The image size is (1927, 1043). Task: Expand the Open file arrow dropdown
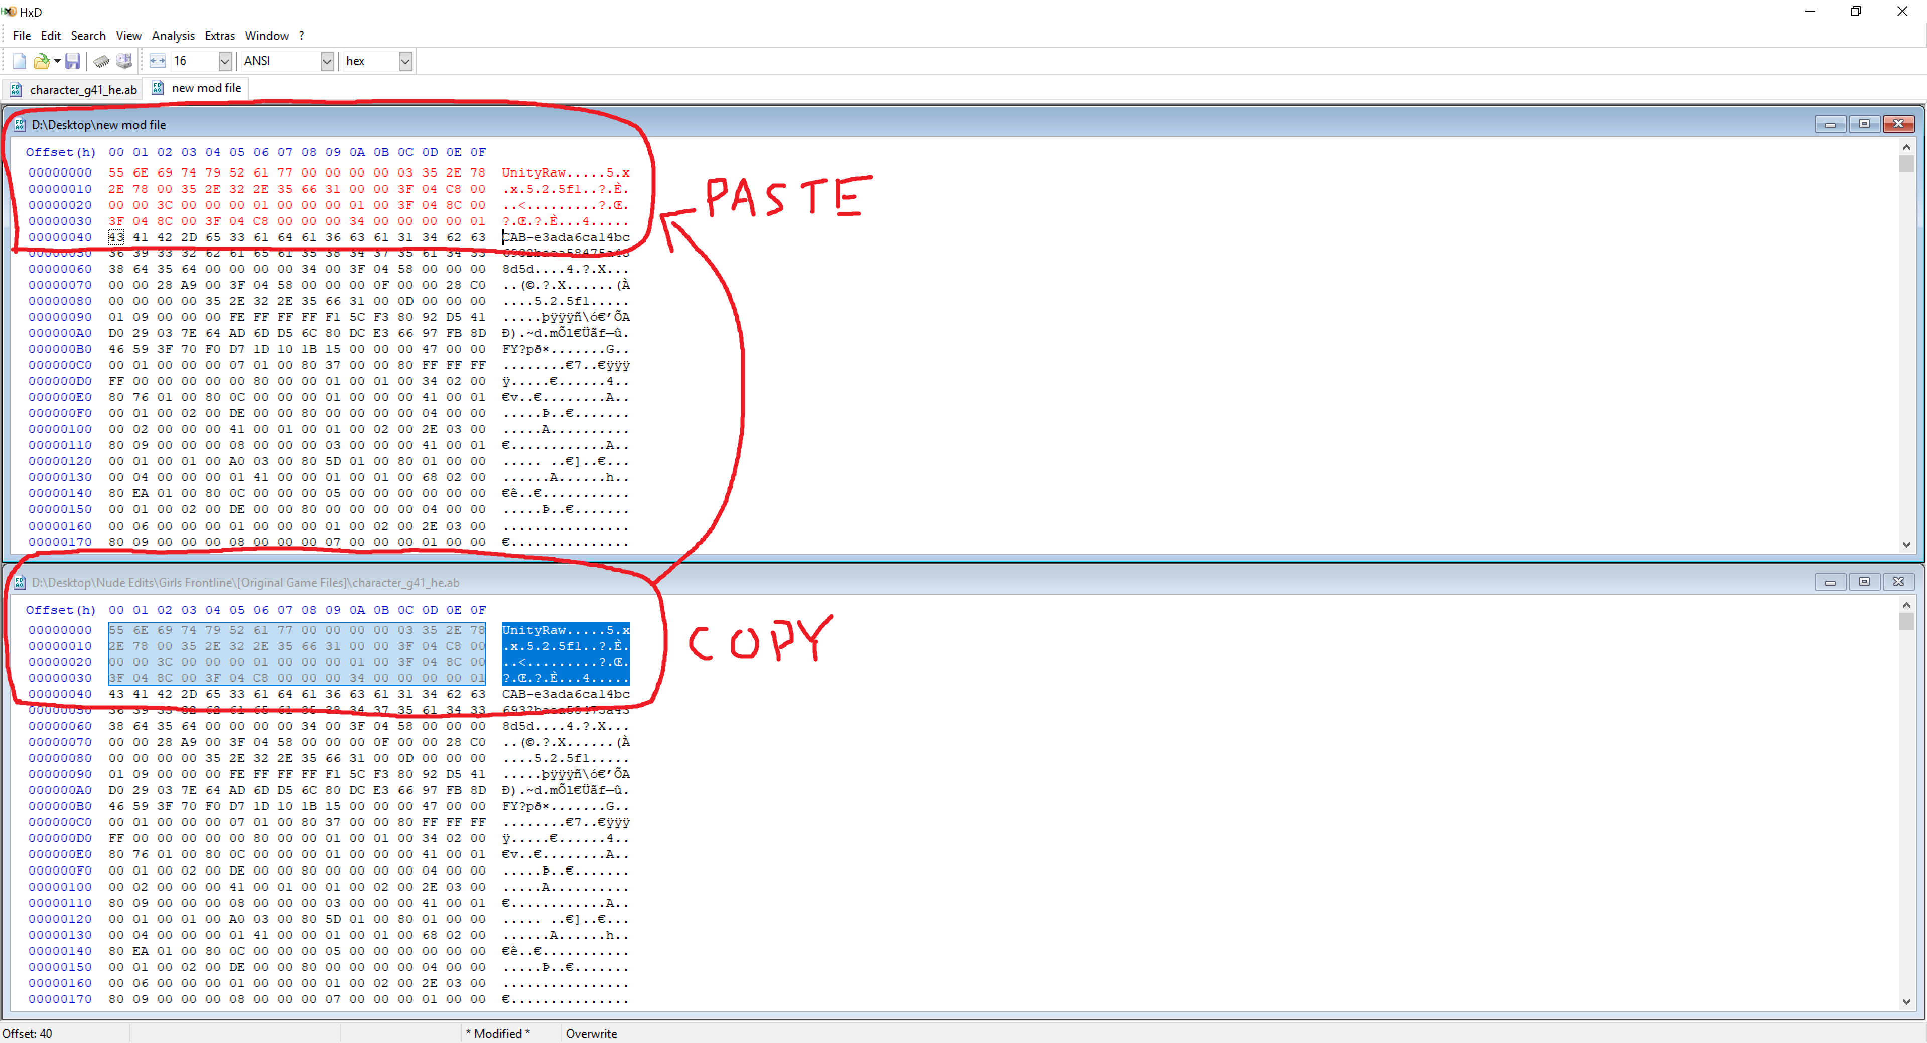[57, 61]
